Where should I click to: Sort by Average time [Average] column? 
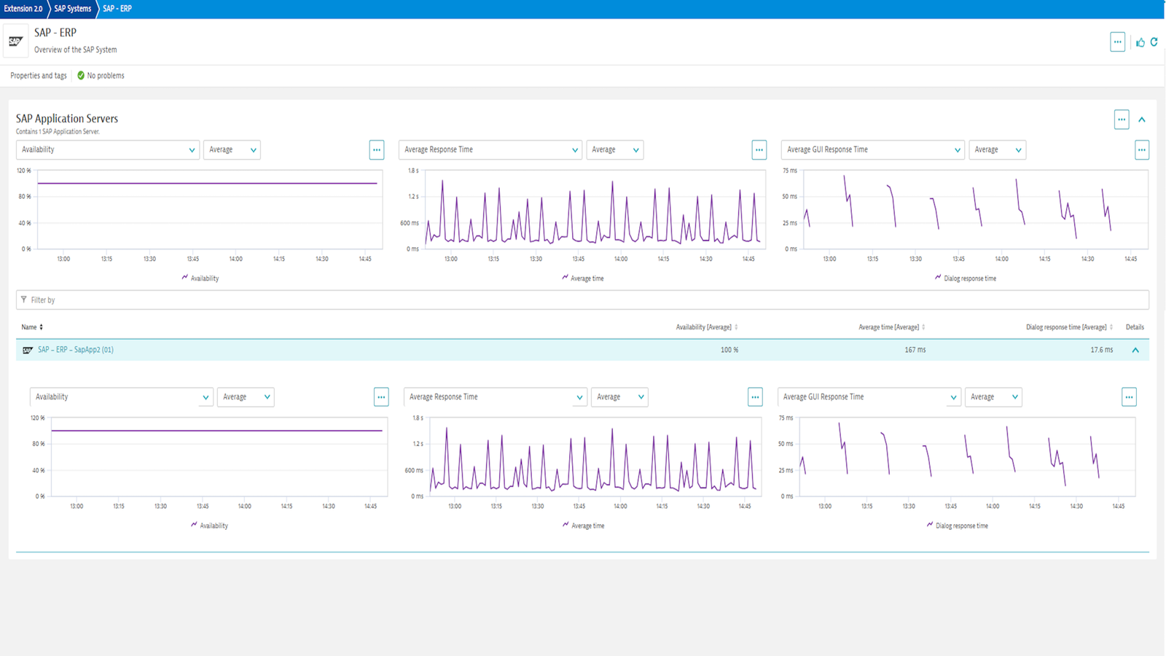click(x=892, y=327)
